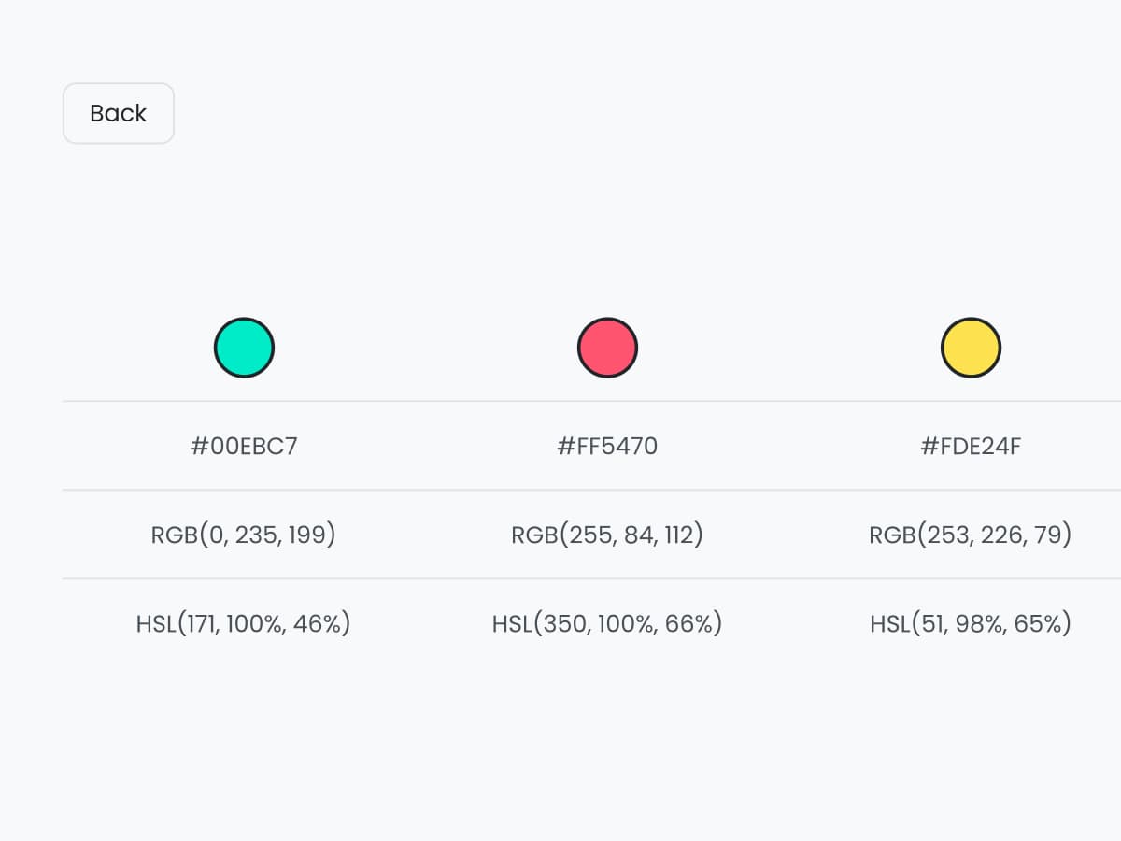Click the RGB(255, 84, 112) value

point(607,535)
